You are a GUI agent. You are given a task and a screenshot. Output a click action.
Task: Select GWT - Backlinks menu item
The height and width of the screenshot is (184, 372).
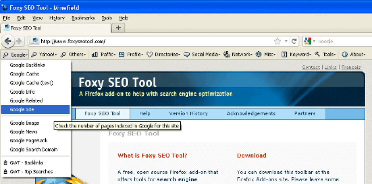[x=26, y=163]
